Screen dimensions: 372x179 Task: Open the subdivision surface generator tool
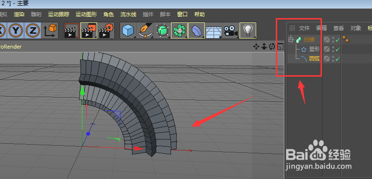tap(162, 30)
